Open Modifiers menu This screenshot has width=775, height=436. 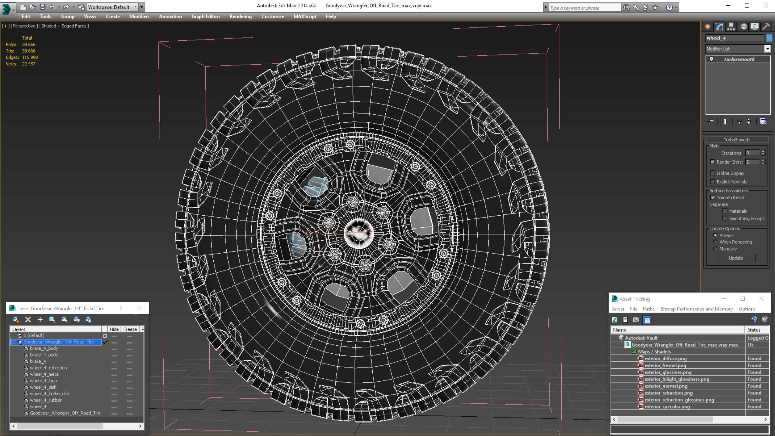click(x=139, y=16)
